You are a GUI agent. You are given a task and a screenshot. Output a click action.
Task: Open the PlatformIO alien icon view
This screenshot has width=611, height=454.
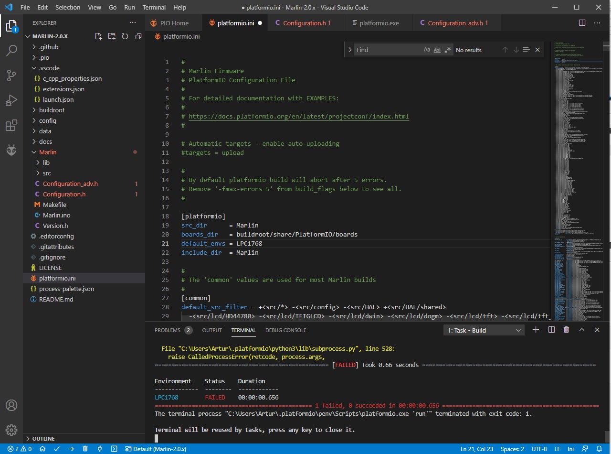coord(11,151)
